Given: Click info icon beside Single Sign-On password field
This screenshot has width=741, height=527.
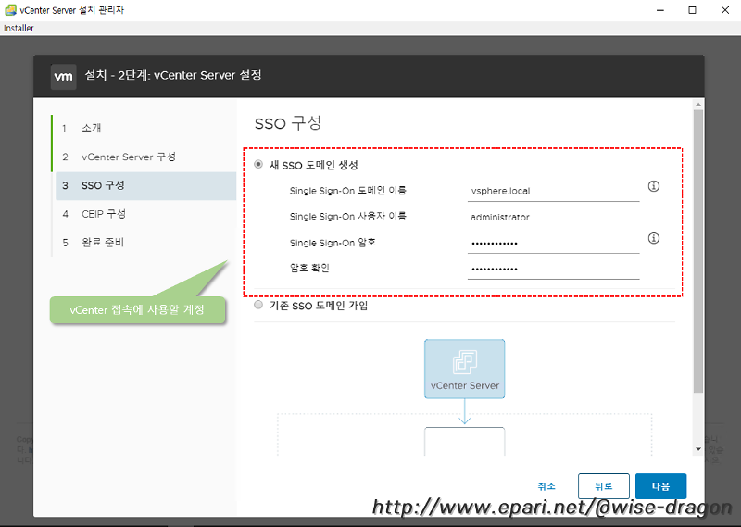Looking at the screenshot, I should 654,238.
